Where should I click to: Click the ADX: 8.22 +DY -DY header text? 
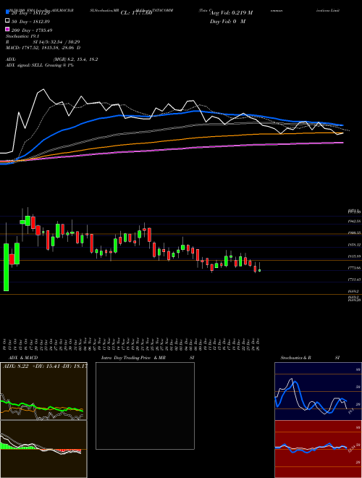pos(45,366)
